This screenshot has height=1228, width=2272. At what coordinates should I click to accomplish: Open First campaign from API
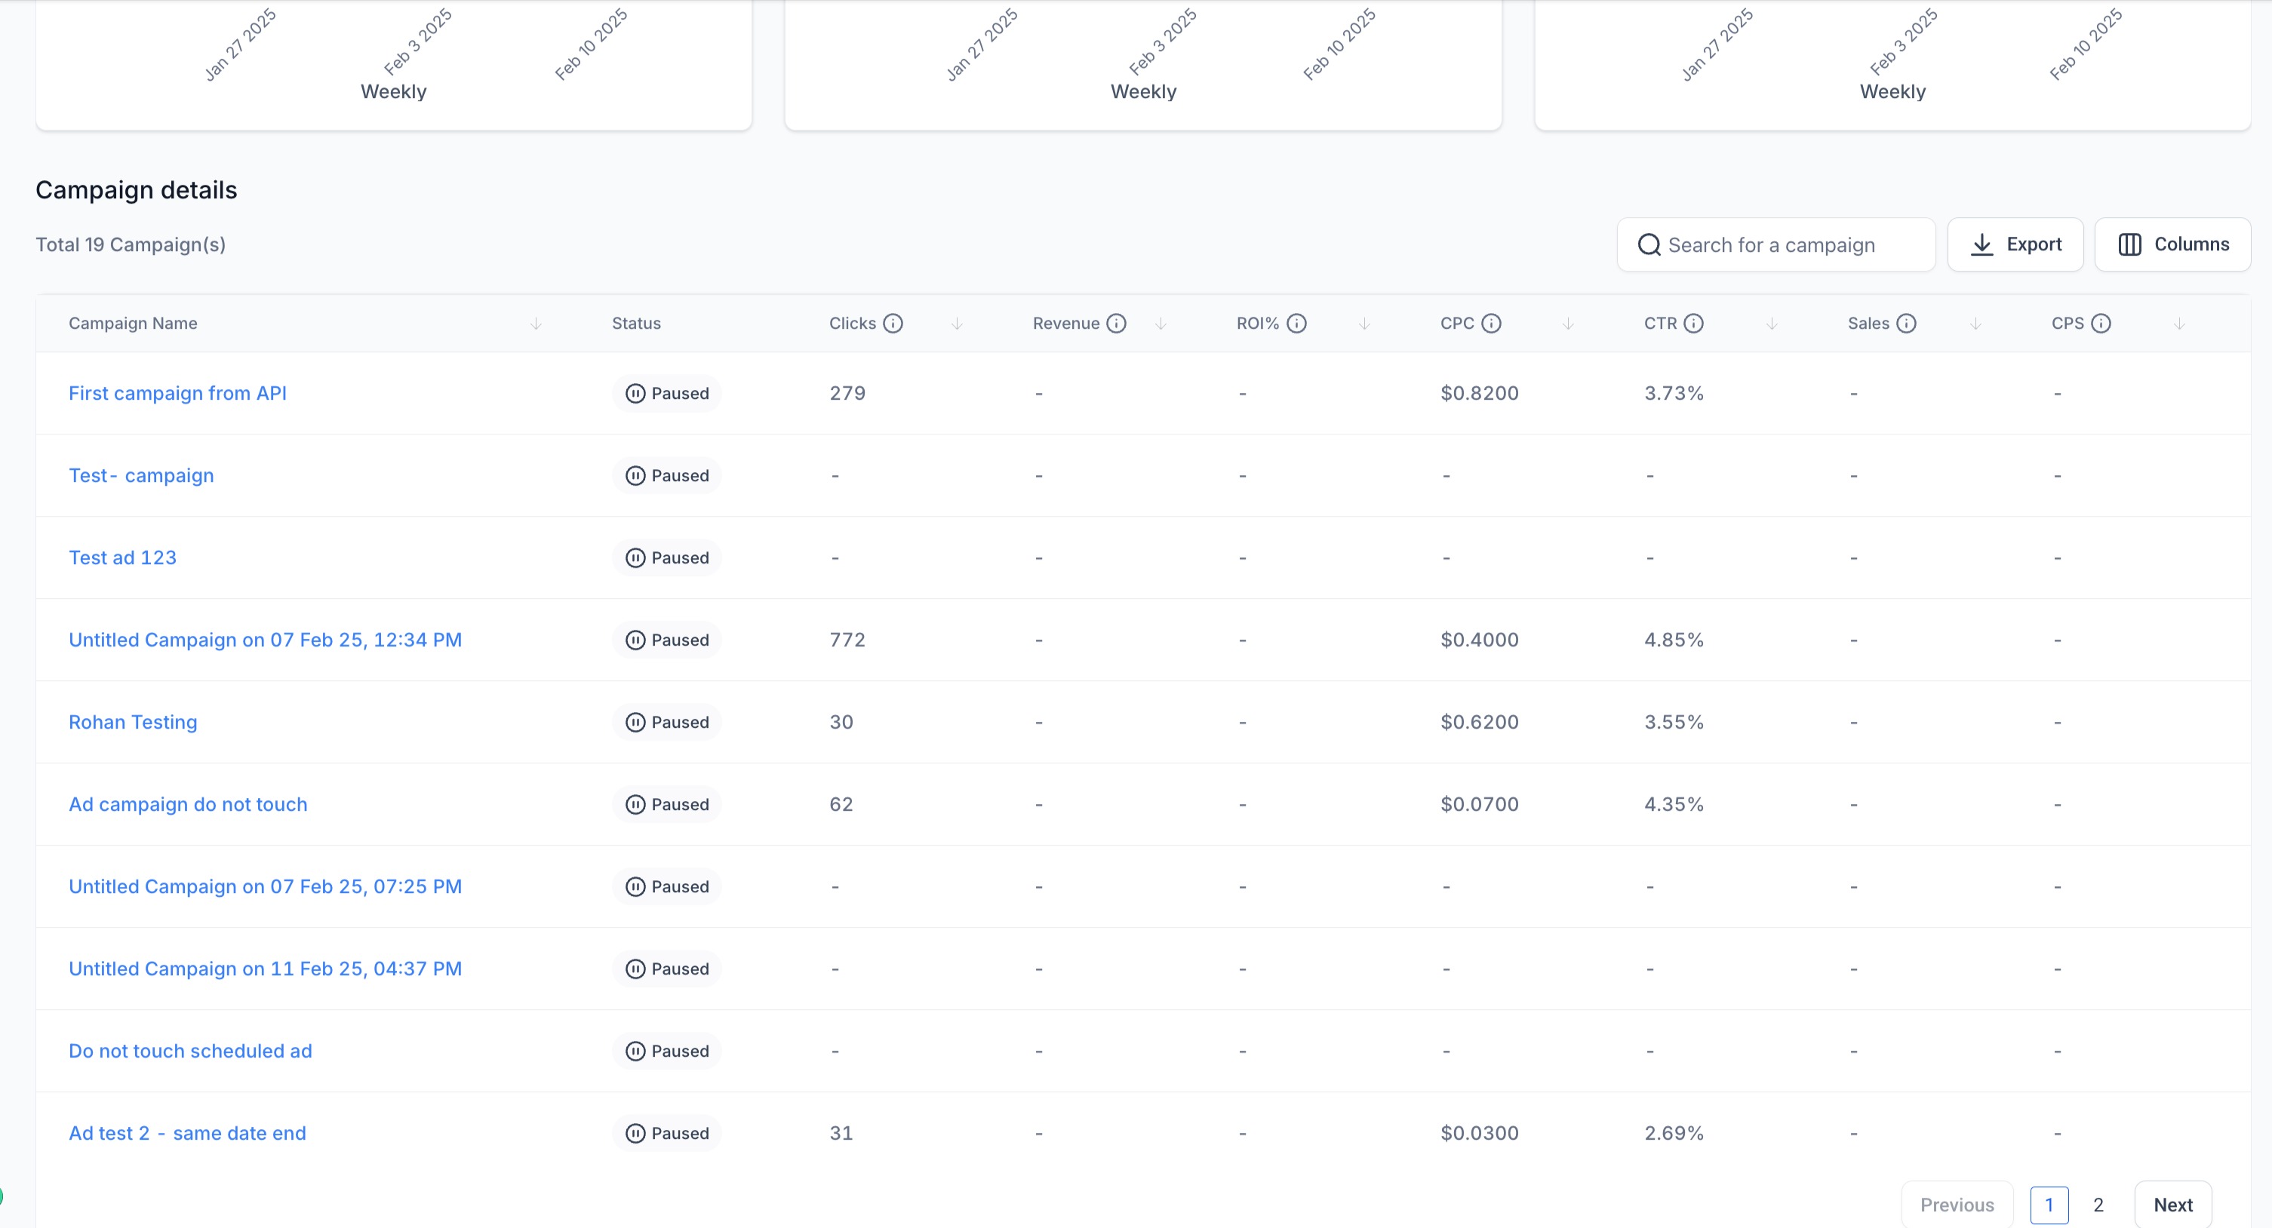coord(177,393)
